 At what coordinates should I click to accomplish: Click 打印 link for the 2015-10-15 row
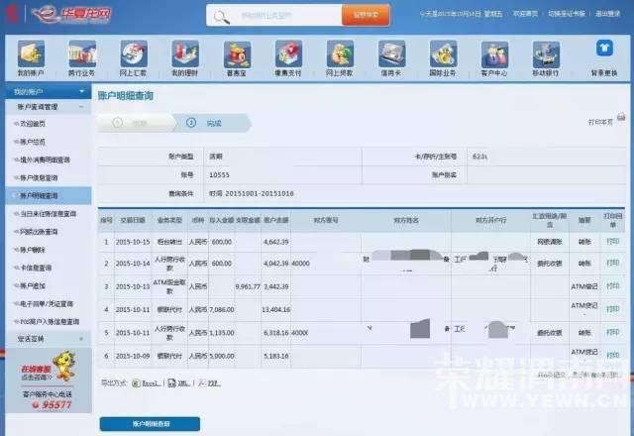pyautogui.click(x=613, y=241)
